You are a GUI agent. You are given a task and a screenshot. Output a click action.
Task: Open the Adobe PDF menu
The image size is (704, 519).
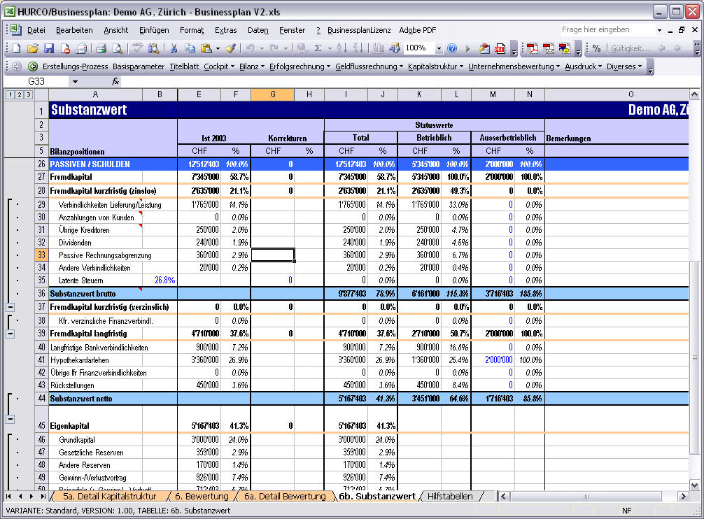[418, 30]
